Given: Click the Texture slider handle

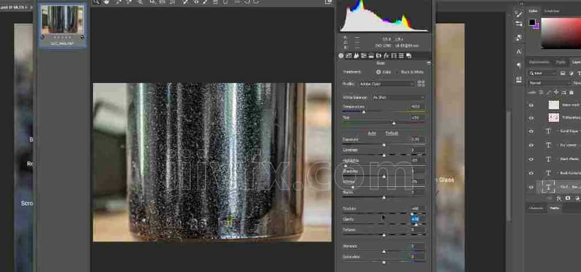Looking at the screenshot, I should pyautogui.click(x=412, y=214).
